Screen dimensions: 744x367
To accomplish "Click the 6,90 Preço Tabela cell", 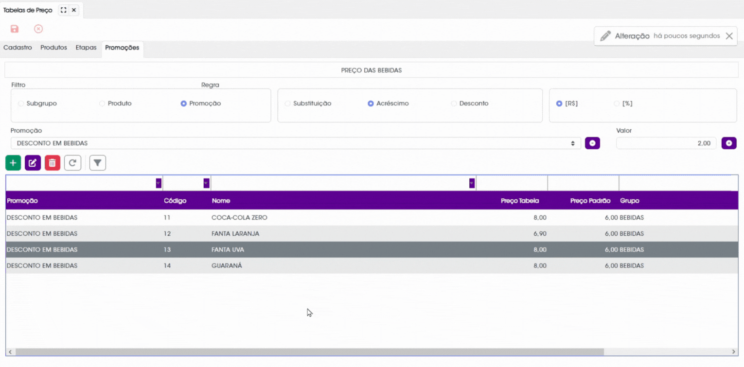I will click(540, 234).
